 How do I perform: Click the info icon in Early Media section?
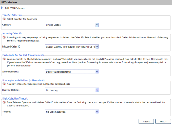pyautogui.click(x=4, y=59)
